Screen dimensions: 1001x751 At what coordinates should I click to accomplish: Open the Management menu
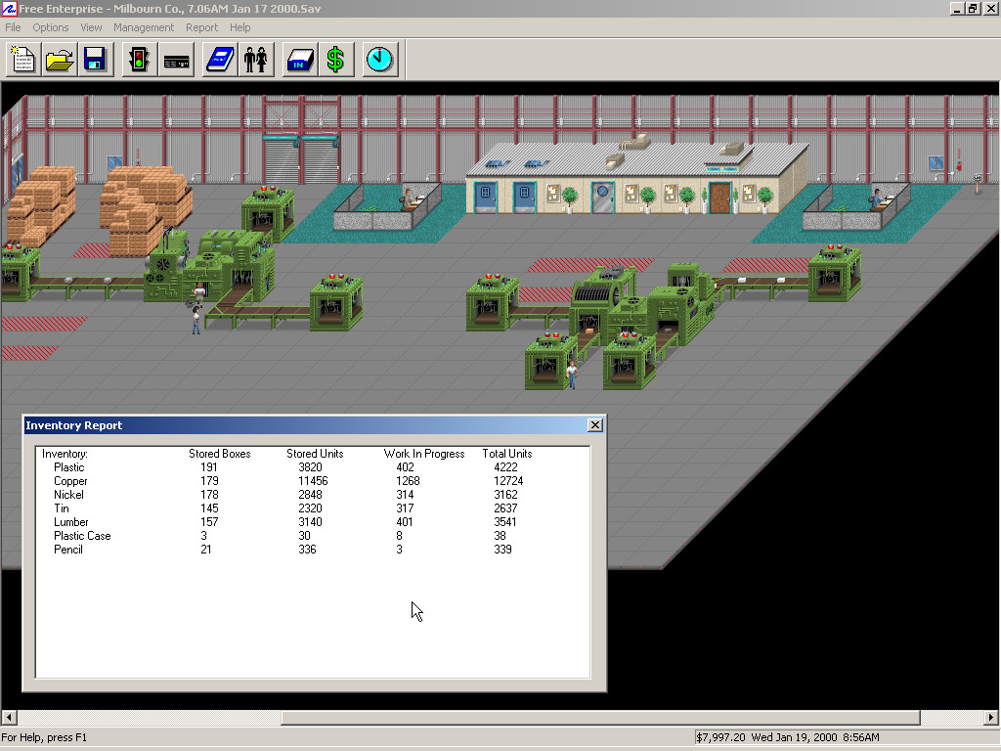click(x=144, y=27)
